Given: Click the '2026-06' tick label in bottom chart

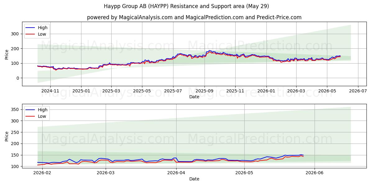Looking at the screenshot, I should pos(315,173).
